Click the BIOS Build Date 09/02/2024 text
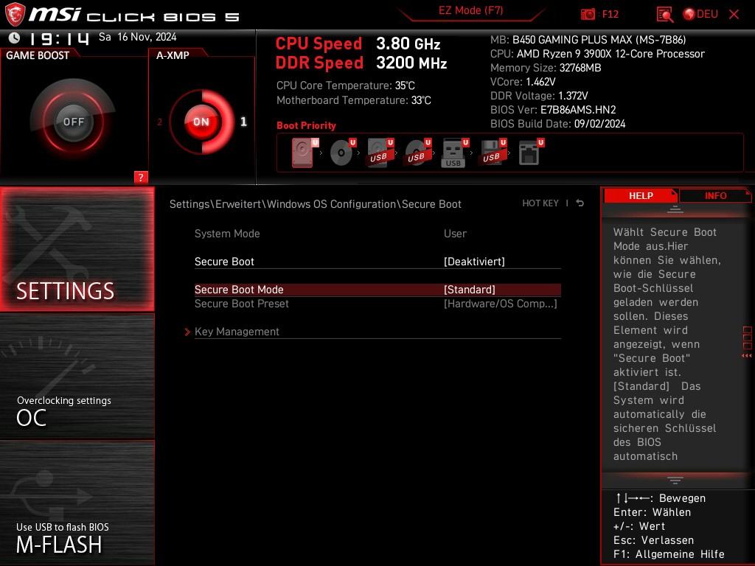755x566 pixels. click(x=557, y=124)
